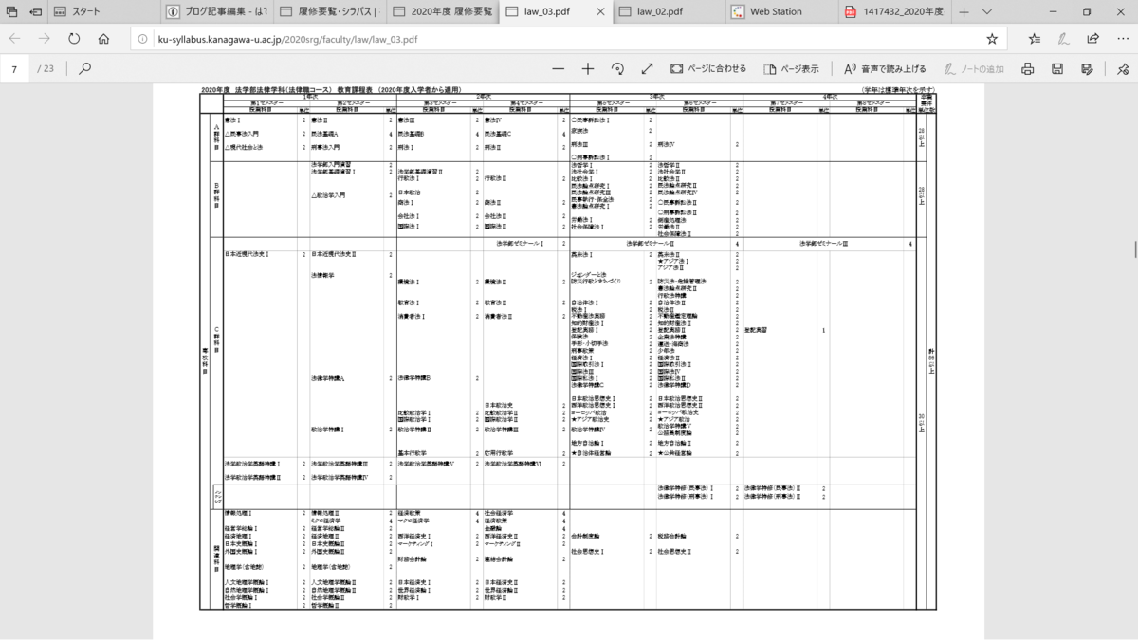Close the law_03.pdf tab
Viewport: 1138px width, 640px height.
(x=601, y=12)
